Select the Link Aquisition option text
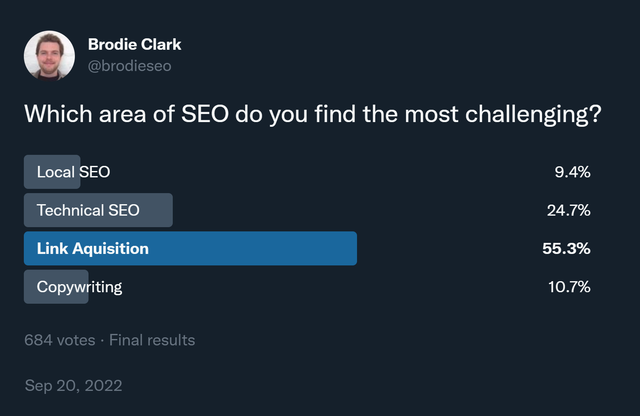The width and height of the screenshot is (640, 416). (x=93, y=248)
